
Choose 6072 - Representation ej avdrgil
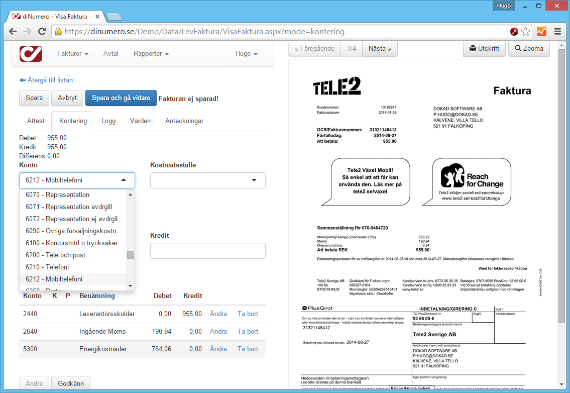tap(73, 219)
